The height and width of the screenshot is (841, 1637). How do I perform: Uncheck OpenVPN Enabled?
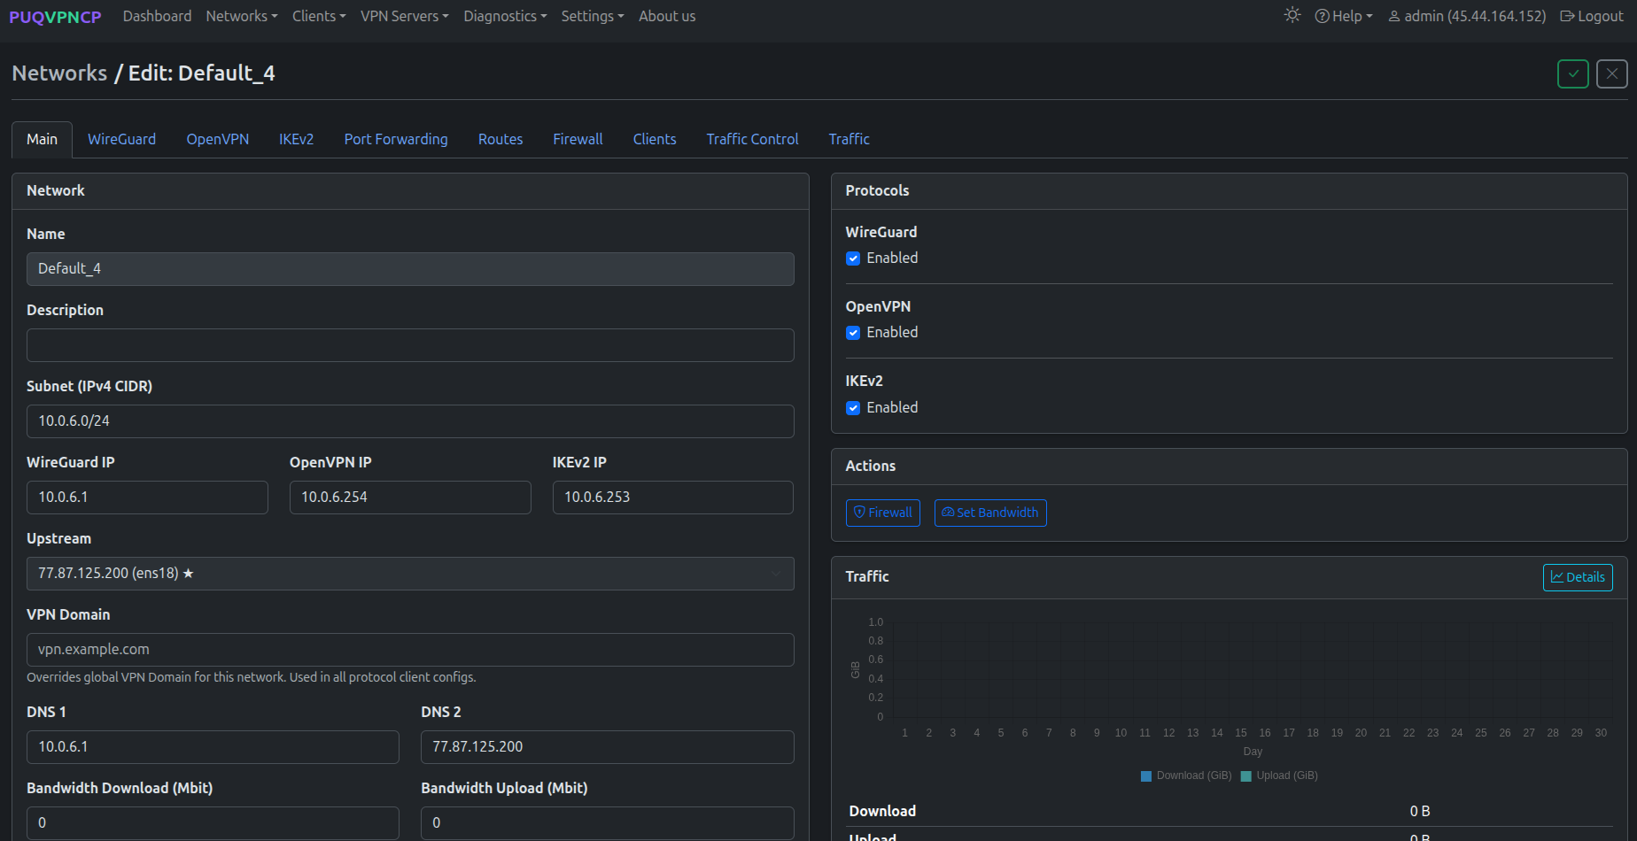[852, 333]
